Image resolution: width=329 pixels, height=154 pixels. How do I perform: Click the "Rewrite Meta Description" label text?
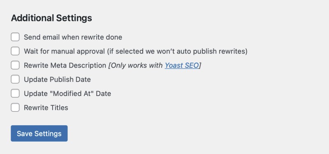tap(65, 65)
